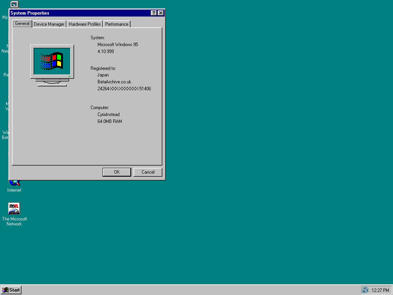Open the Hardware Profiles tab

point(85,24)
